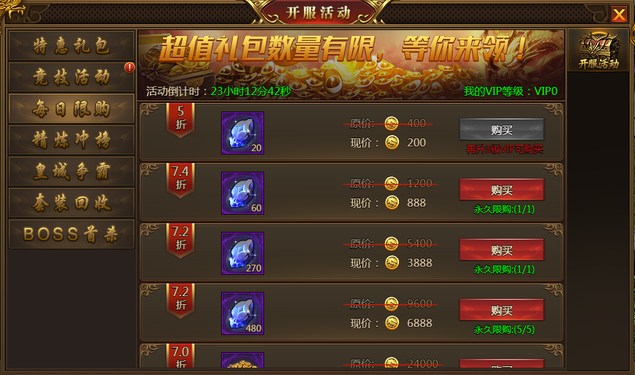Image resolution: width=635 pixels, height=375 pixels.
Task: Buy the 888 gold gem pack
Action: 502,190
